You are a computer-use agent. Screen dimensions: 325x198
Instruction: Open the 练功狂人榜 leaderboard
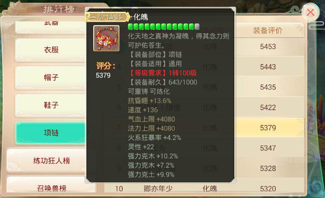[x=51, y=160]
